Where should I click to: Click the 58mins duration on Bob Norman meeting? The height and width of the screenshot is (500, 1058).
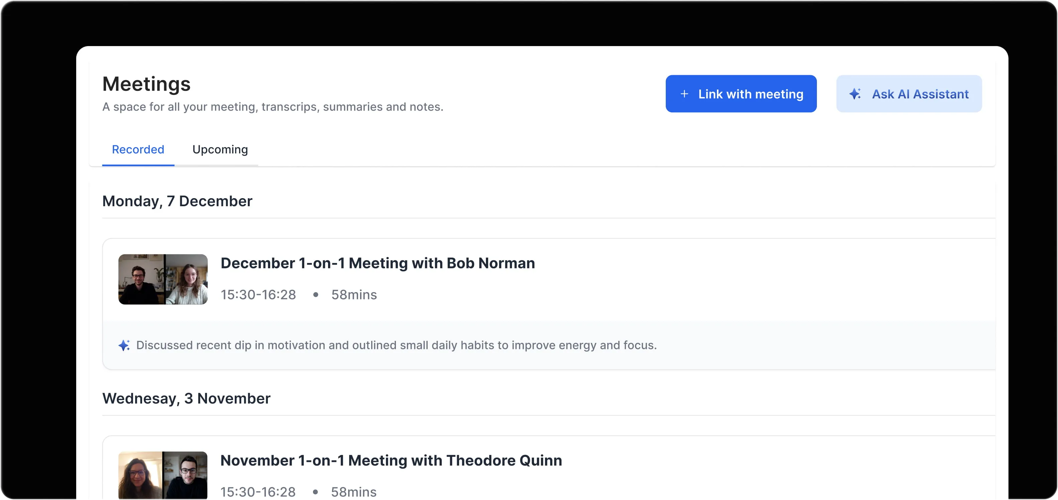pos(354,295)
